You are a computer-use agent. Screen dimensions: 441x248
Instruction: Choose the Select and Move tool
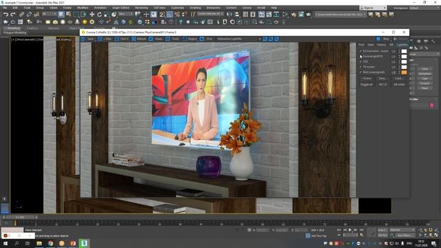[x=92, y=14]
